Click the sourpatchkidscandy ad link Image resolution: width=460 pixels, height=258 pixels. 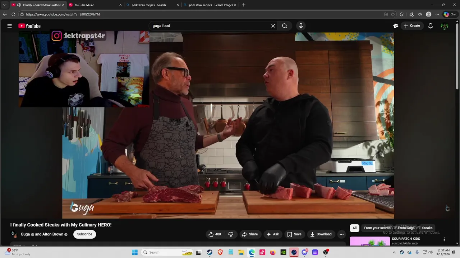(405, 243)
